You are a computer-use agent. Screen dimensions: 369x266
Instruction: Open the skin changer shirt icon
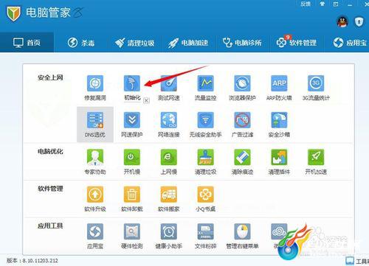pyautogui.click(x=322, y=4)
